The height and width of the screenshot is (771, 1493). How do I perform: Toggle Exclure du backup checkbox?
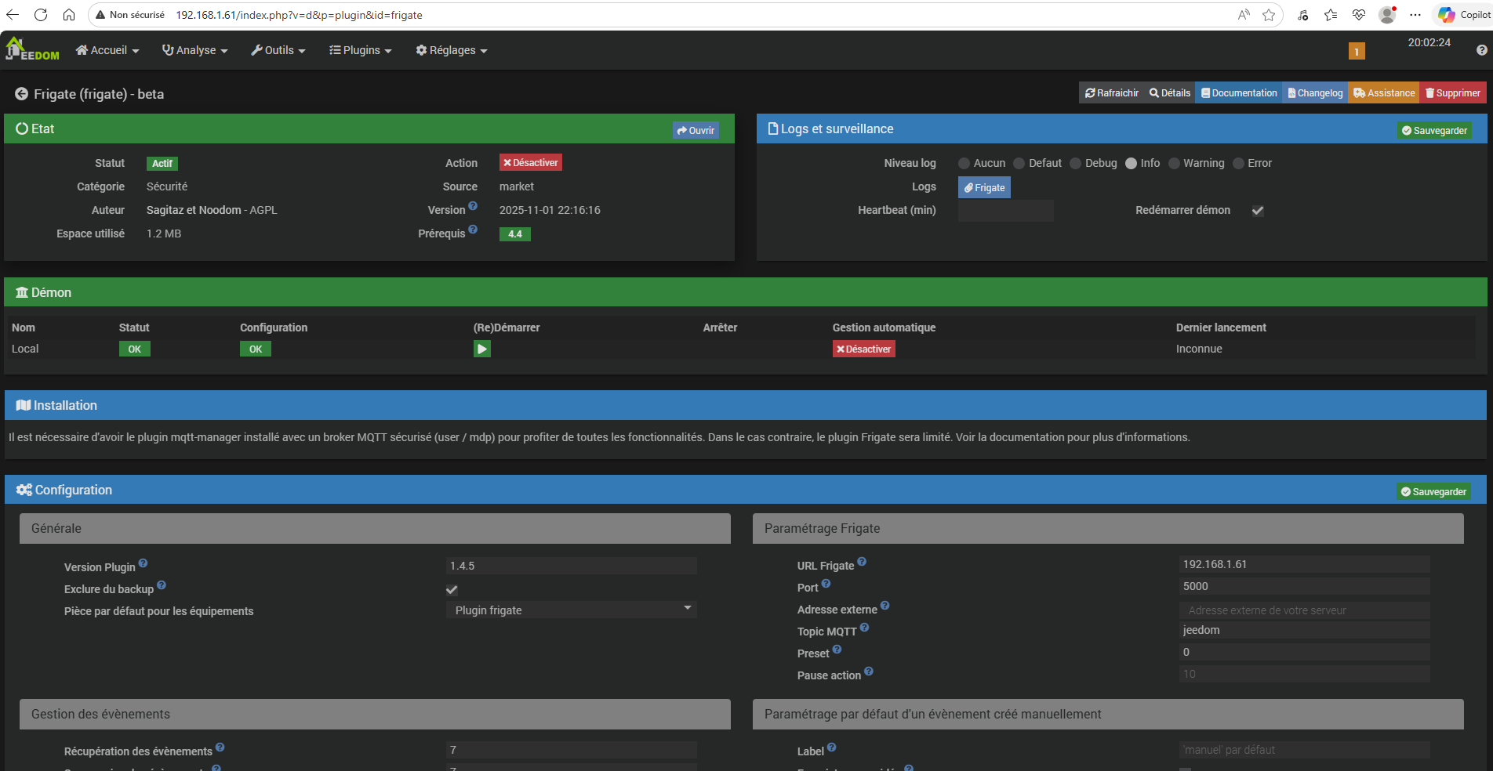point(452,589)
